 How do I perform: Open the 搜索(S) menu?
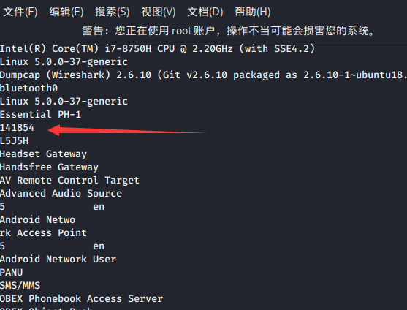click(x=113, y=12)
